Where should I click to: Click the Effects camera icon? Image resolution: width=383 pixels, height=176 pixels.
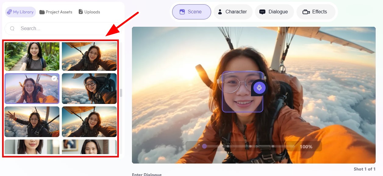click(x=306, y=12)
